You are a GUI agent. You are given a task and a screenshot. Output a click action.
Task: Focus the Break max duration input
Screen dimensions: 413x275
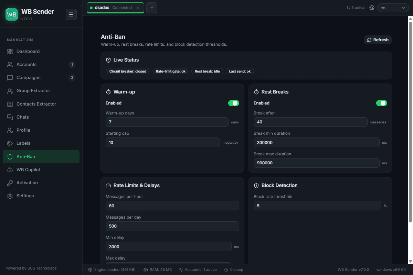tap(317, 163)
